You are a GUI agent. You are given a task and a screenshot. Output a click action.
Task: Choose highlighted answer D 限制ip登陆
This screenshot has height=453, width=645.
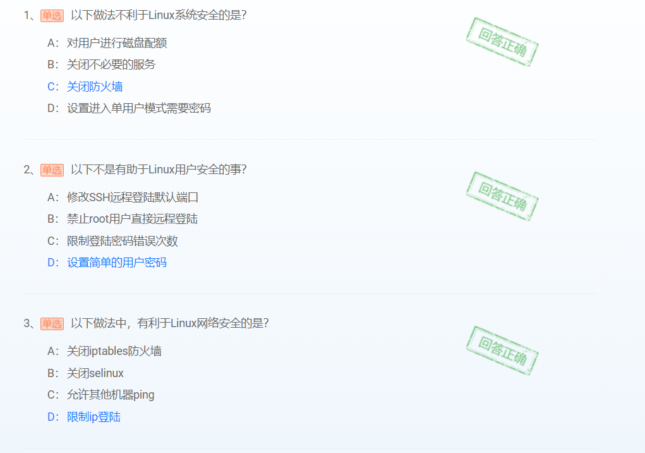click(83, 417)
